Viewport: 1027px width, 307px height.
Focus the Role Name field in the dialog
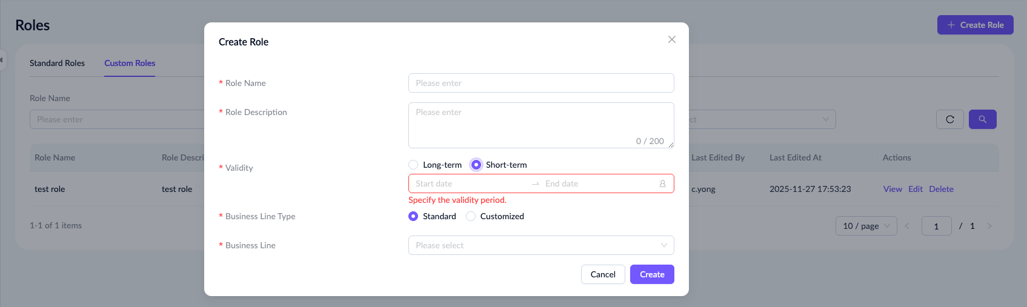tap(541, 83)
